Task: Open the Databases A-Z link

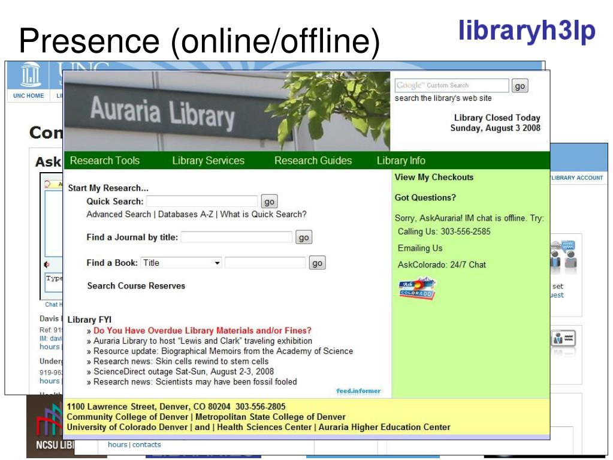Action: (186, 214)
